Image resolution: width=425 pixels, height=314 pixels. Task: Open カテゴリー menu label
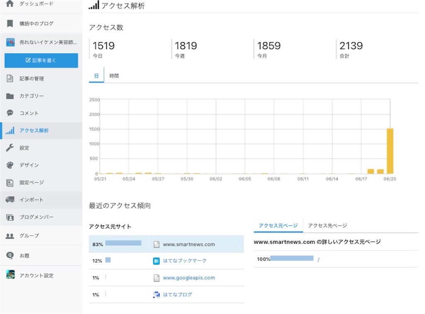tap(32, 96)
